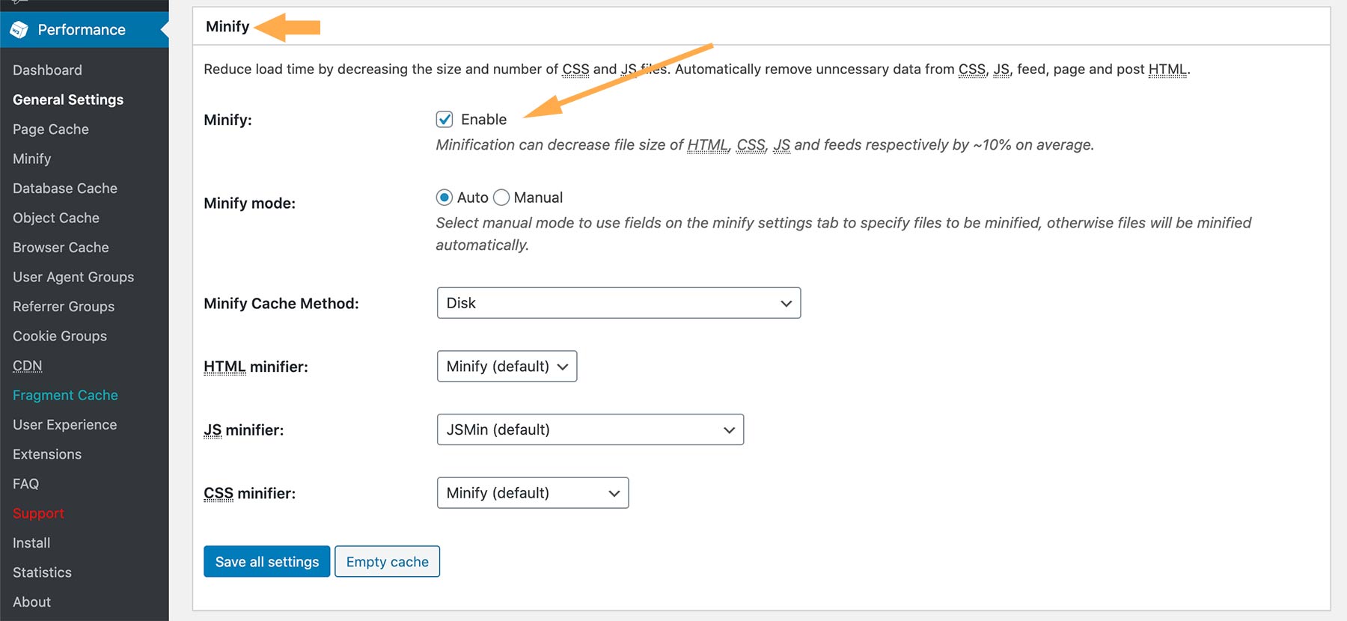Open the Minify Cache Method dropdown
The width and height of the screenshot is (1347, 621).
click(x=617, y=303)
